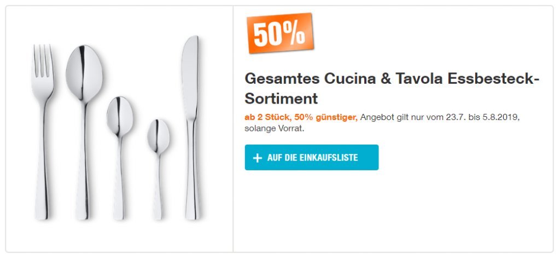Click the plus icon on the shopping list button

pos(258,158)
